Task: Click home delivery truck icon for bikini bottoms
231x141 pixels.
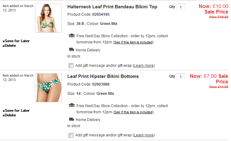Action: (71, 119)
